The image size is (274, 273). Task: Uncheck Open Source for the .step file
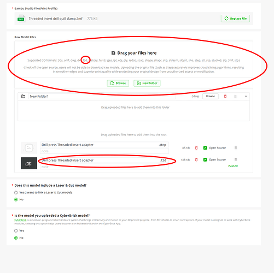[205, 148]
